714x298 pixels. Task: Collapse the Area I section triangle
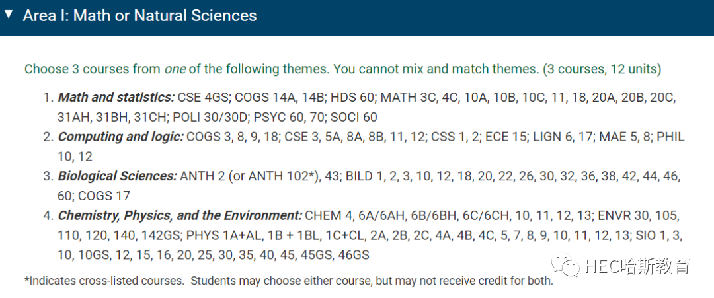click(9, 14)
